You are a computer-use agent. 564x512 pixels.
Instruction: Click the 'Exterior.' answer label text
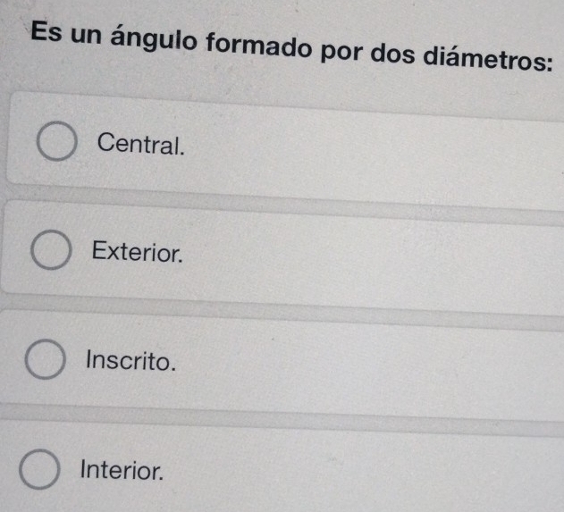tap(138, 253)
